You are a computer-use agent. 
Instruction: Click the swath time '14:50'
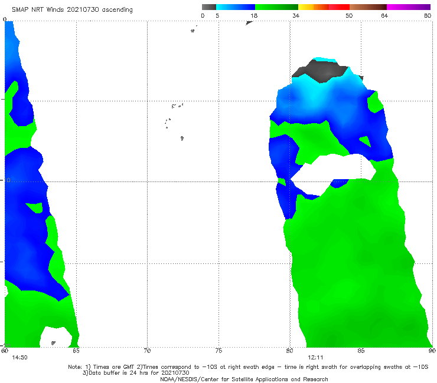tap(19, 358)
